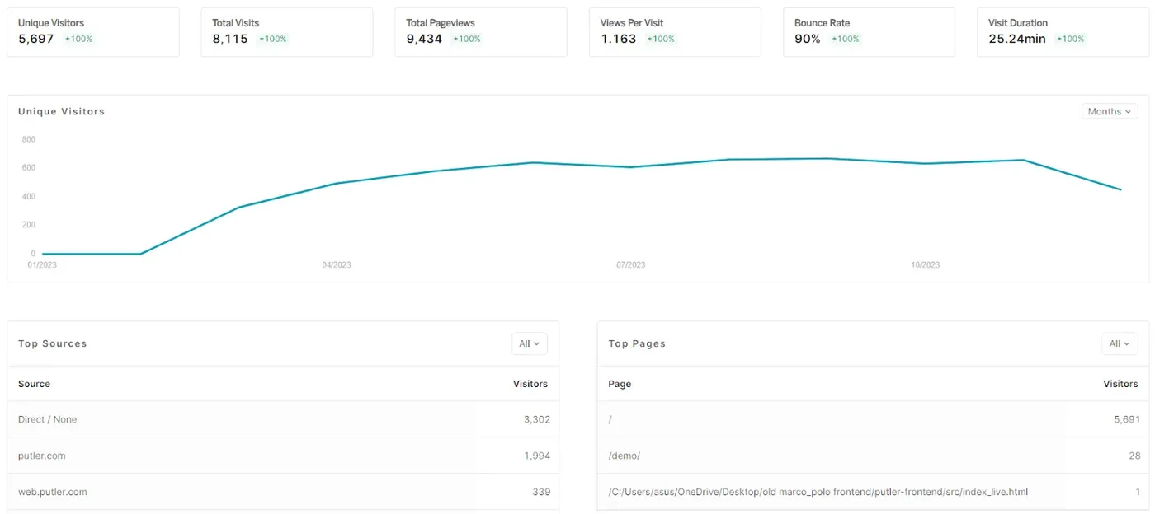The height and width of the screenshot is (514, 1155).
Task: Select the /demo/ page row
Action: (x=873, y=456)
